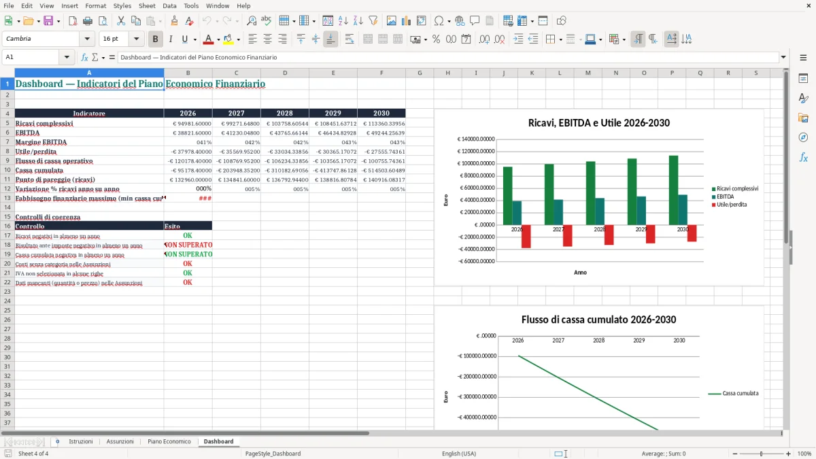Switch to Istruzioni sheet tab
The width and height of the screenshot is (816, 459).
81,441
